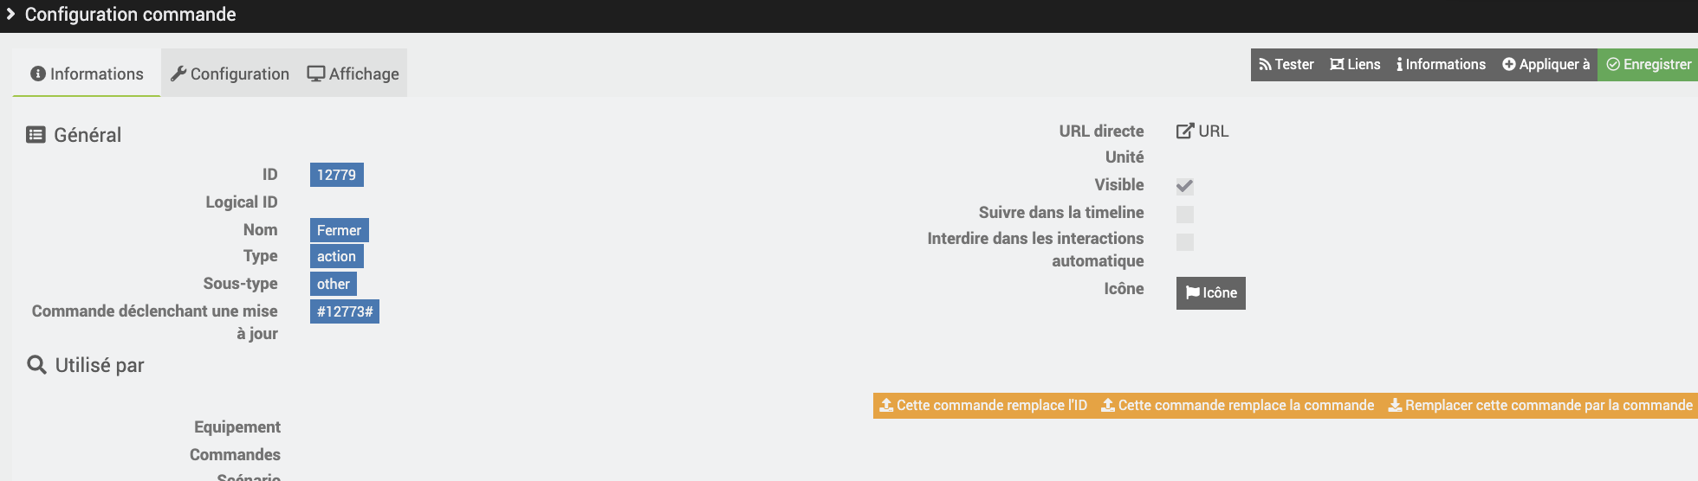
Task: Open the Affichage tab
Action: pos(353,74)
